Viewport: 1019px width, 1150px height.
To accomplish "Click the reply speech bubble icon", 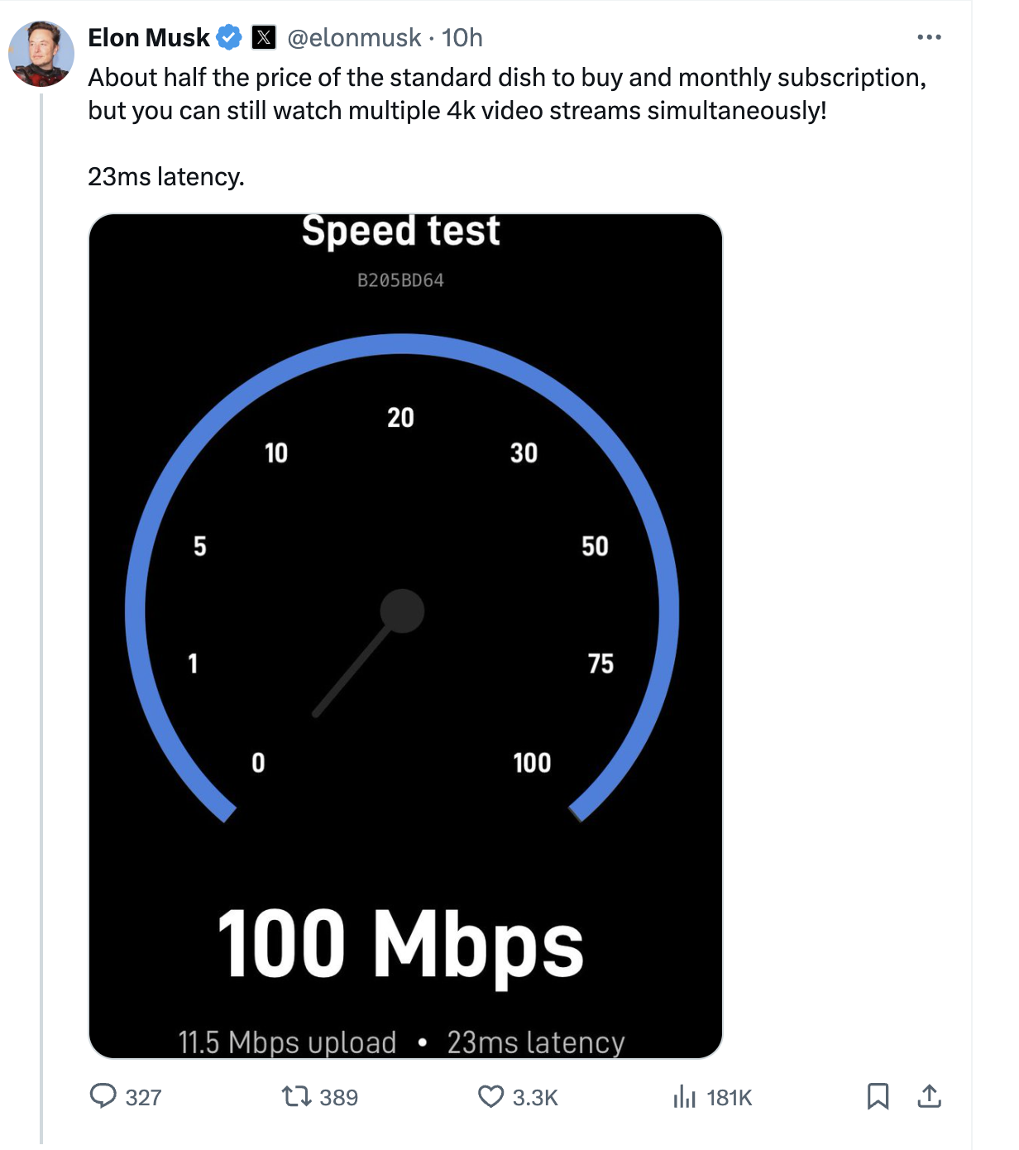I will [103, 1096].
